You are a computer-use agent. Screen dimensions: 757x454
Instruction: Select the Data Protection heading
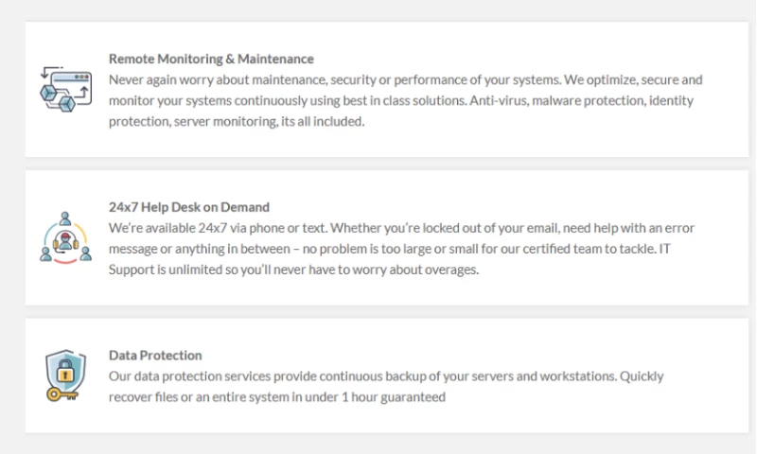[155, 356]
